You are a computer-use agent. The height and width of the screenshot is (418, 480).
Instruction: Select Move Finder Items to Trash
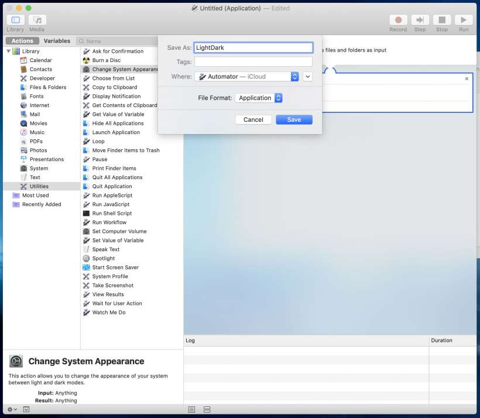coord(126,150)
